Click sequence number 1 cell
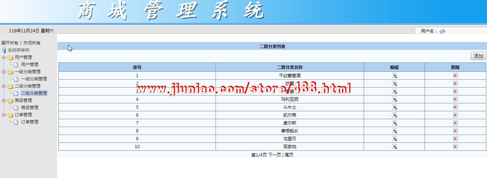This screenshot has width=487, height=178. pos(137,75)
